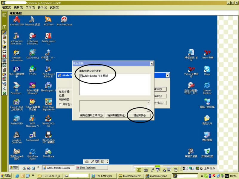Select the Symantec pcAnywhere desktop icon
Image resolution: width=239 pixels, height=179 pixels.
pyautogui.click(x=17, y=55)
